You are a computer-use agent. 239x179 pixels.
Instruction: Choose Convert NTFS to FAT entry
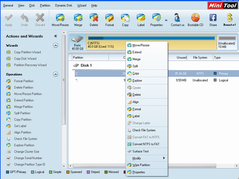[x=147, y=144]
